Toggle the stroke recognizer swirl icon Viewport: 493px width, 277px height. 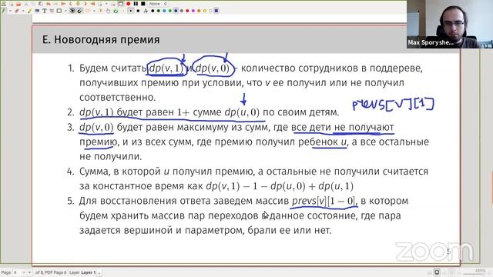(x=79, y=11)
